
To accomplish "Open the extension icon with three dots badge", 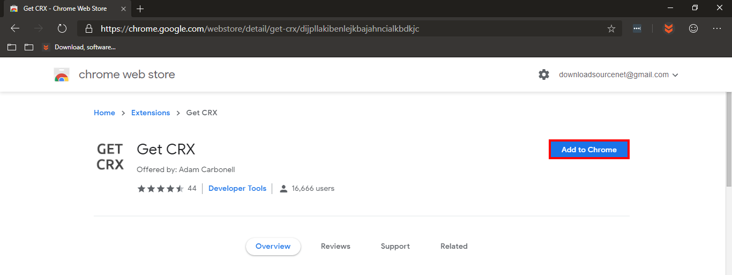I will coord(637,29).
